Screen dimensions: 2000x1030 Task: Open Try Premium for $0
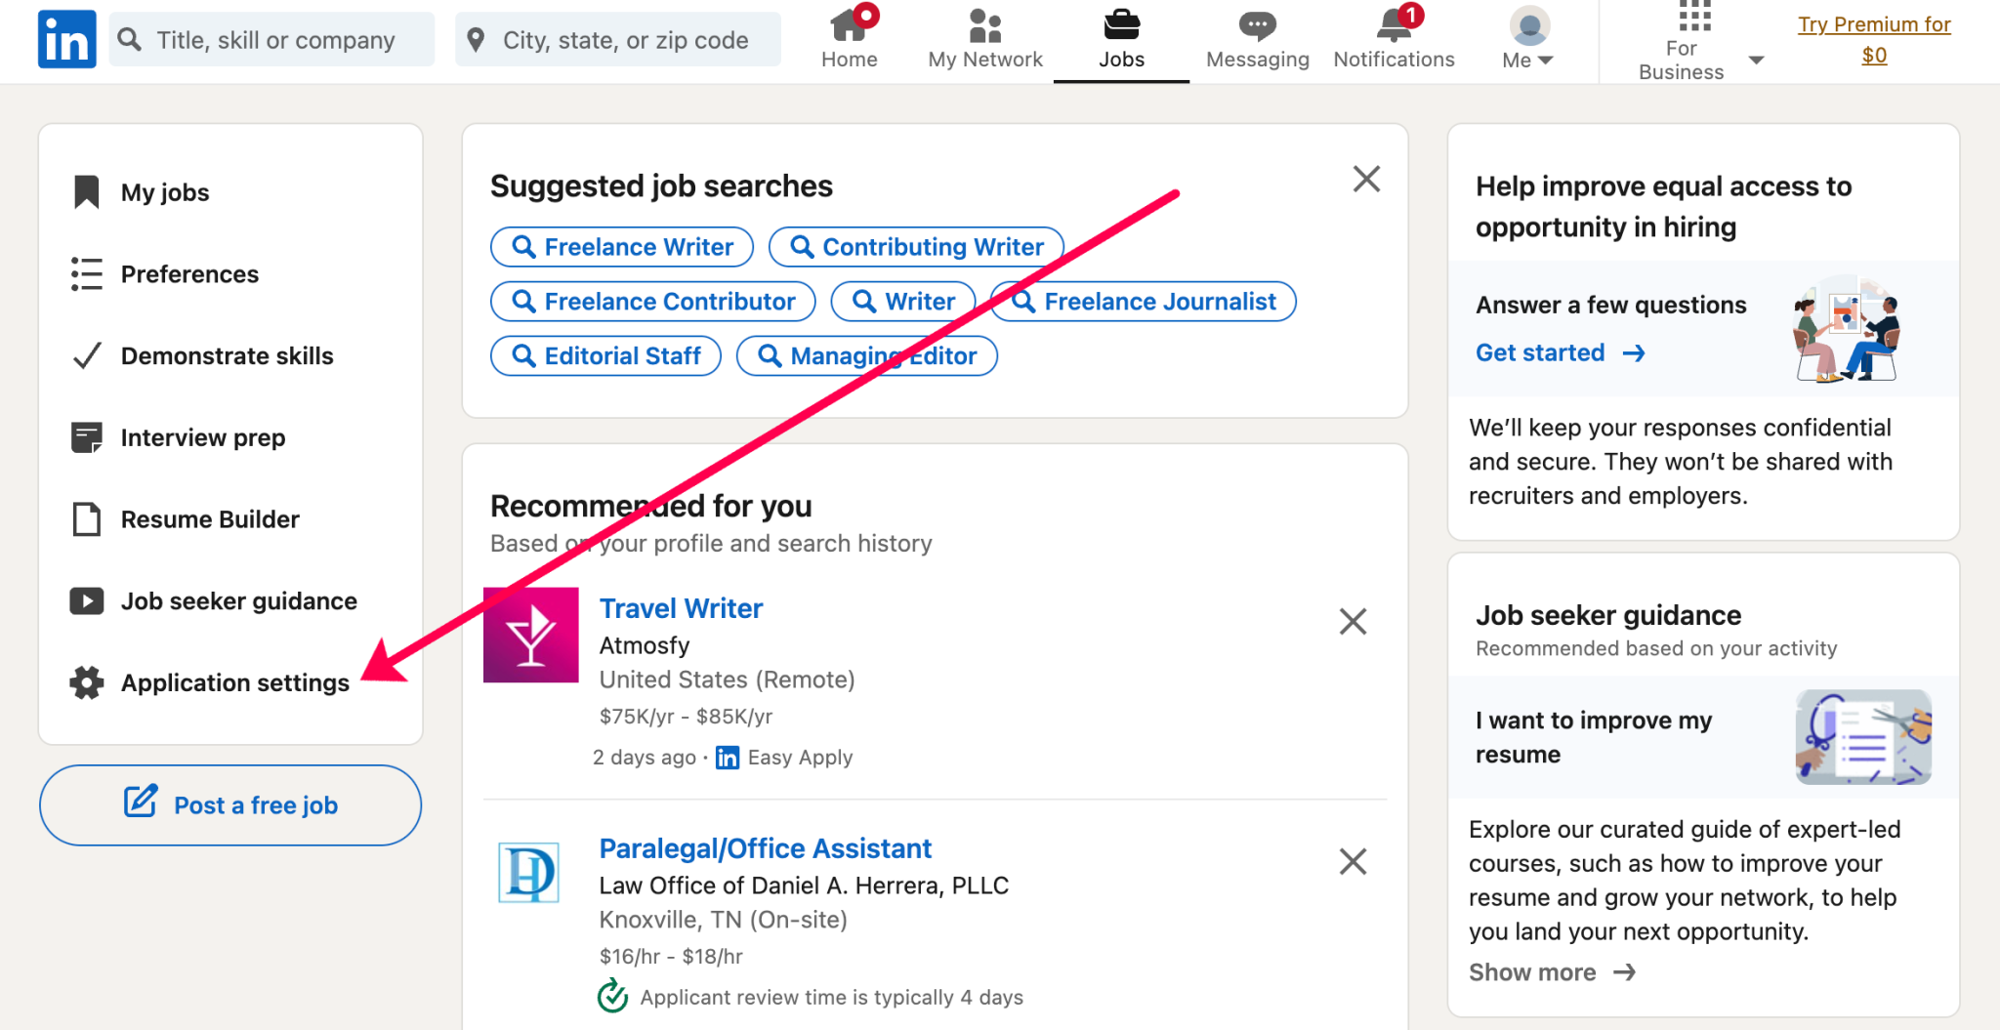click(1872, 39)
